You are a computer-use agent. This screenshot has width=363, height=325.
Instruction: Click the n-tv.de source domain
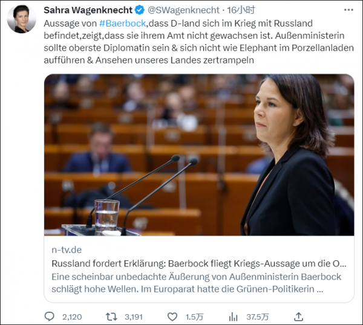coord(67,250)
